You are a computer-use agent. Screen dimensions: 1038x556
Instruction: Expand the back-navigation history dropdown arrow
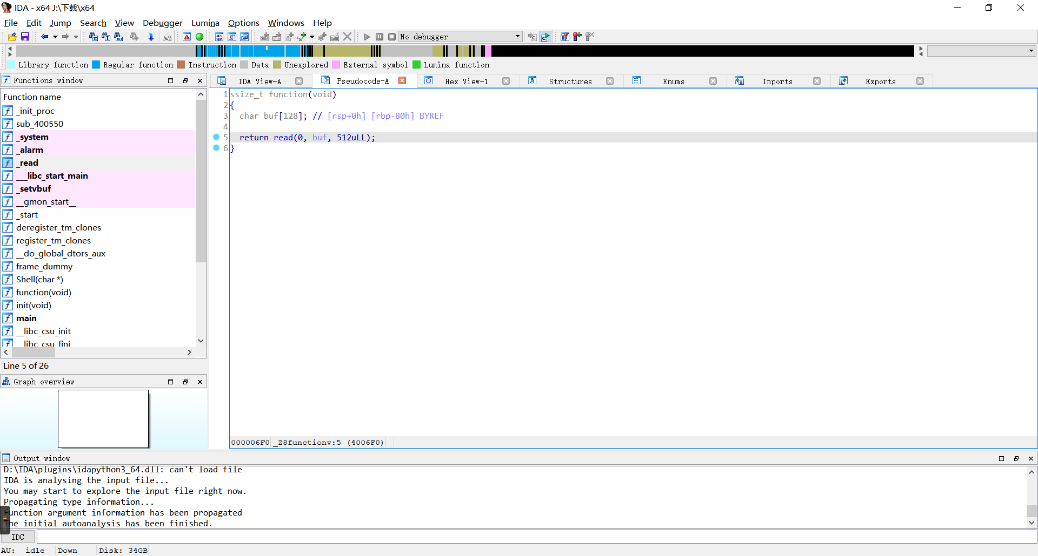pyautogui.click(x=55, y=37)
